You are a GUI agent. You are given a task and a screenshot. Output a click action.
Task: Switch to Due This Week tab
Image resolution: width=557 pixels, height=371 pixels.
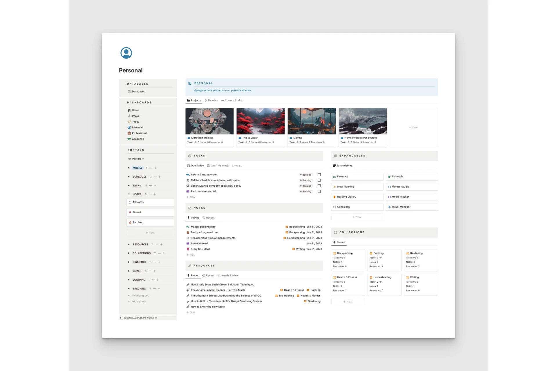(218, 166)
